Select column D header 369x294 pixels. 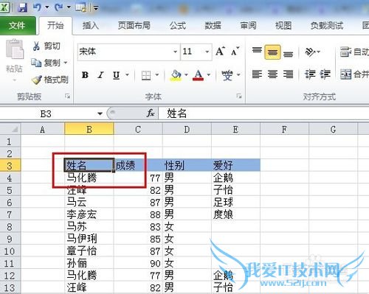click(187, 129)
